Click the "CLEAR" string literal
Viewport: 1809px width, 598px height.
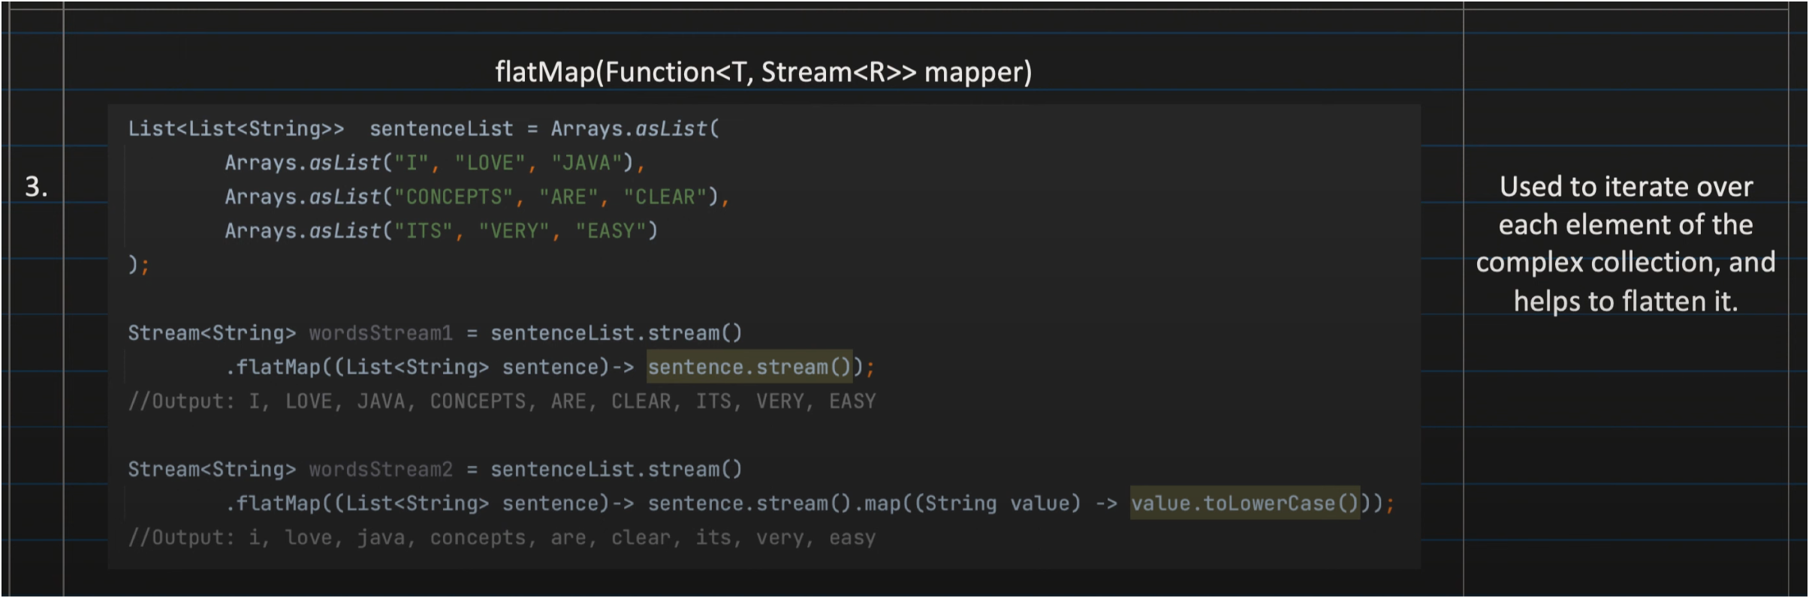(x=665, y=197)
